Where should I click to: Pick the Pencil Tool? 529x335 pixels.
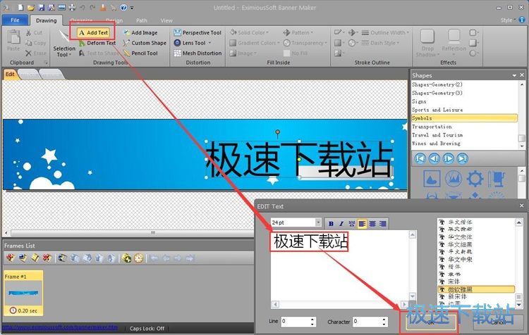point(140,53)
